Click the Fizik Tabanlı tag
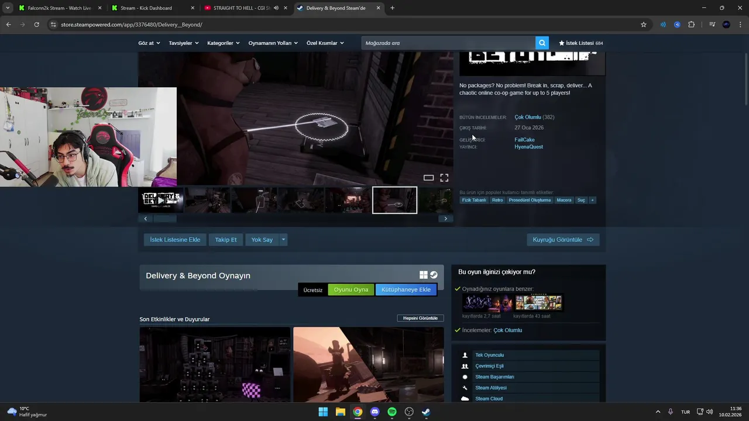 pos(474,200)
